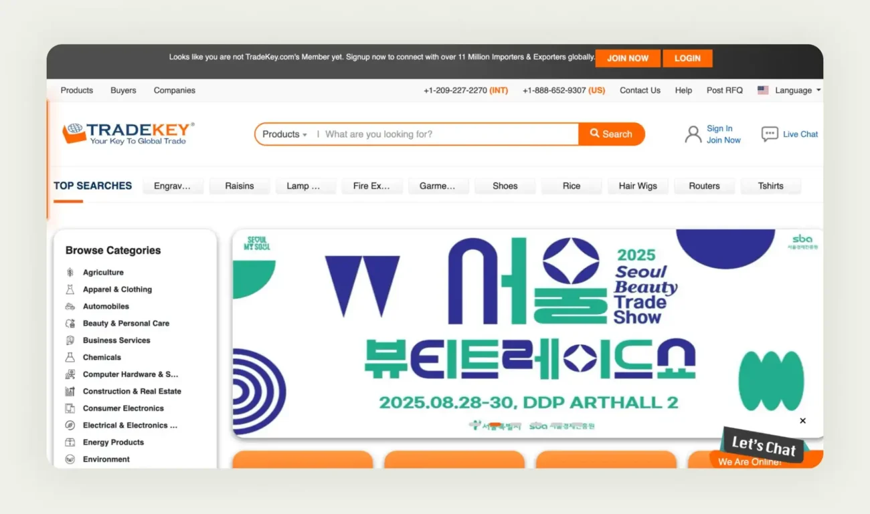870x514 pixels.
Task: Click the Agriculture wheat icon
Action: pos(69,272)
